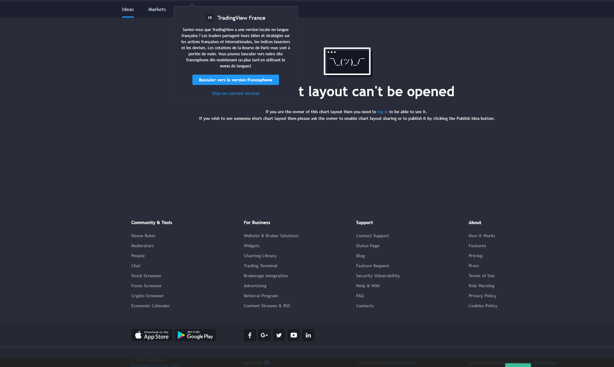The image size is (614, 367).
Task: Go to Contact Support
Action: 372,235
